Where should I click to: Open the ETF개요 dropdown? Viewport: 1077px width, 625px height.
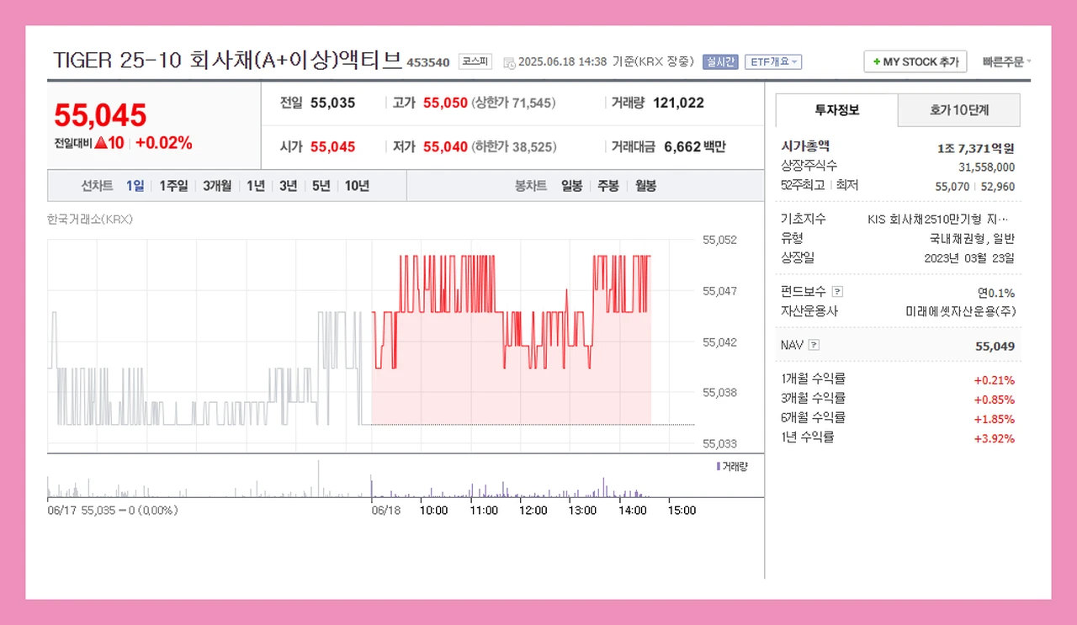(x=773, y=61)
